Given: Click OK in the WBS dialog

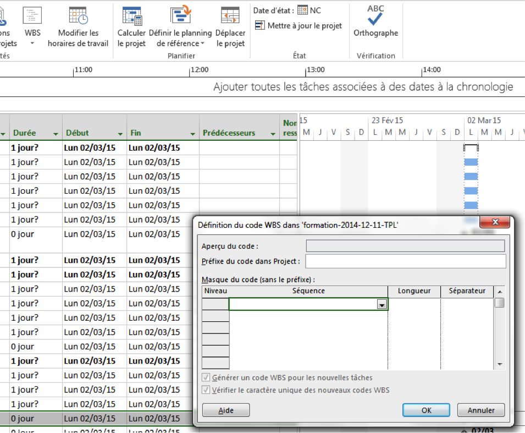Looking at the screenshot, I should tap(426, 410).
